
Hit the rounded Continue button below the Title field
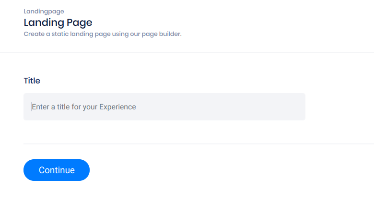point(57,170)
